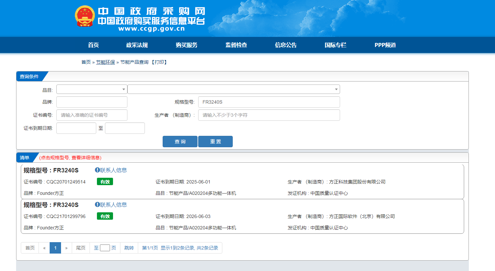495x271 pixels.
Task: Click 有效 badge of certificate CQC20701249514
Action: [105, 182]
